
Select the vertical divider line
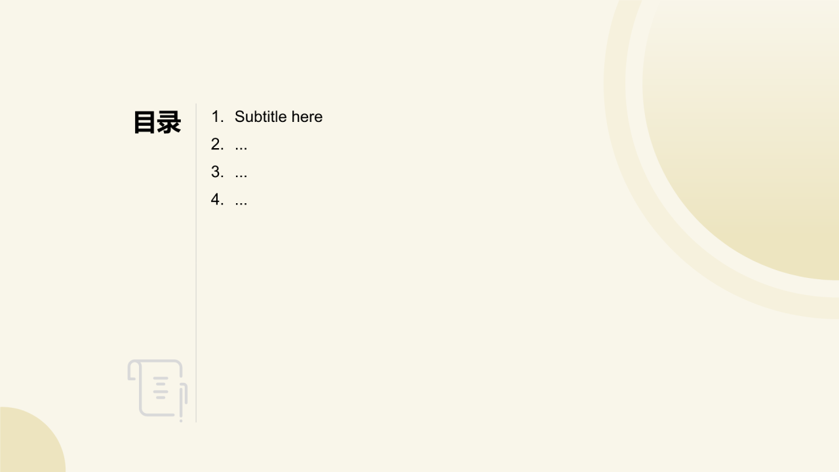[196, 262]
